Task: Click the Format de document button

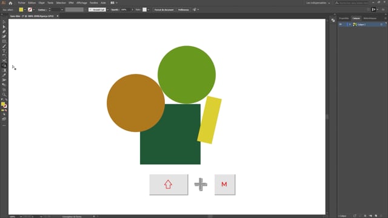Action: tap(164, 10)
